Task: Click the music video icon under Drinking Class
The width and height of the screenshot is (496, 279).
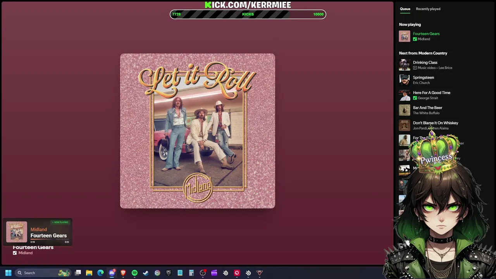Action: coord(415,68)
